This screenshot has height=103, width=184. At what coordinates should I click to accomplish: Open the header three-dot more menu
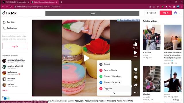click(x=180, y=13)
